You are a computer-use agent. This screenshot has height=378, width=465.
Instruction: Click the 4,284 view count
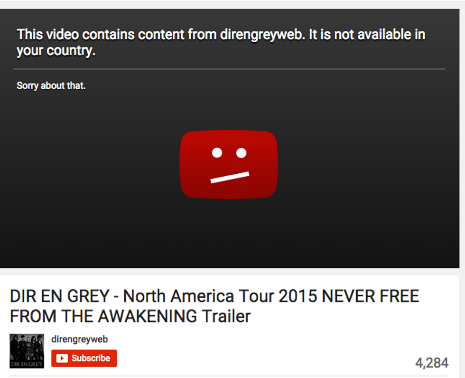[432, 363]
